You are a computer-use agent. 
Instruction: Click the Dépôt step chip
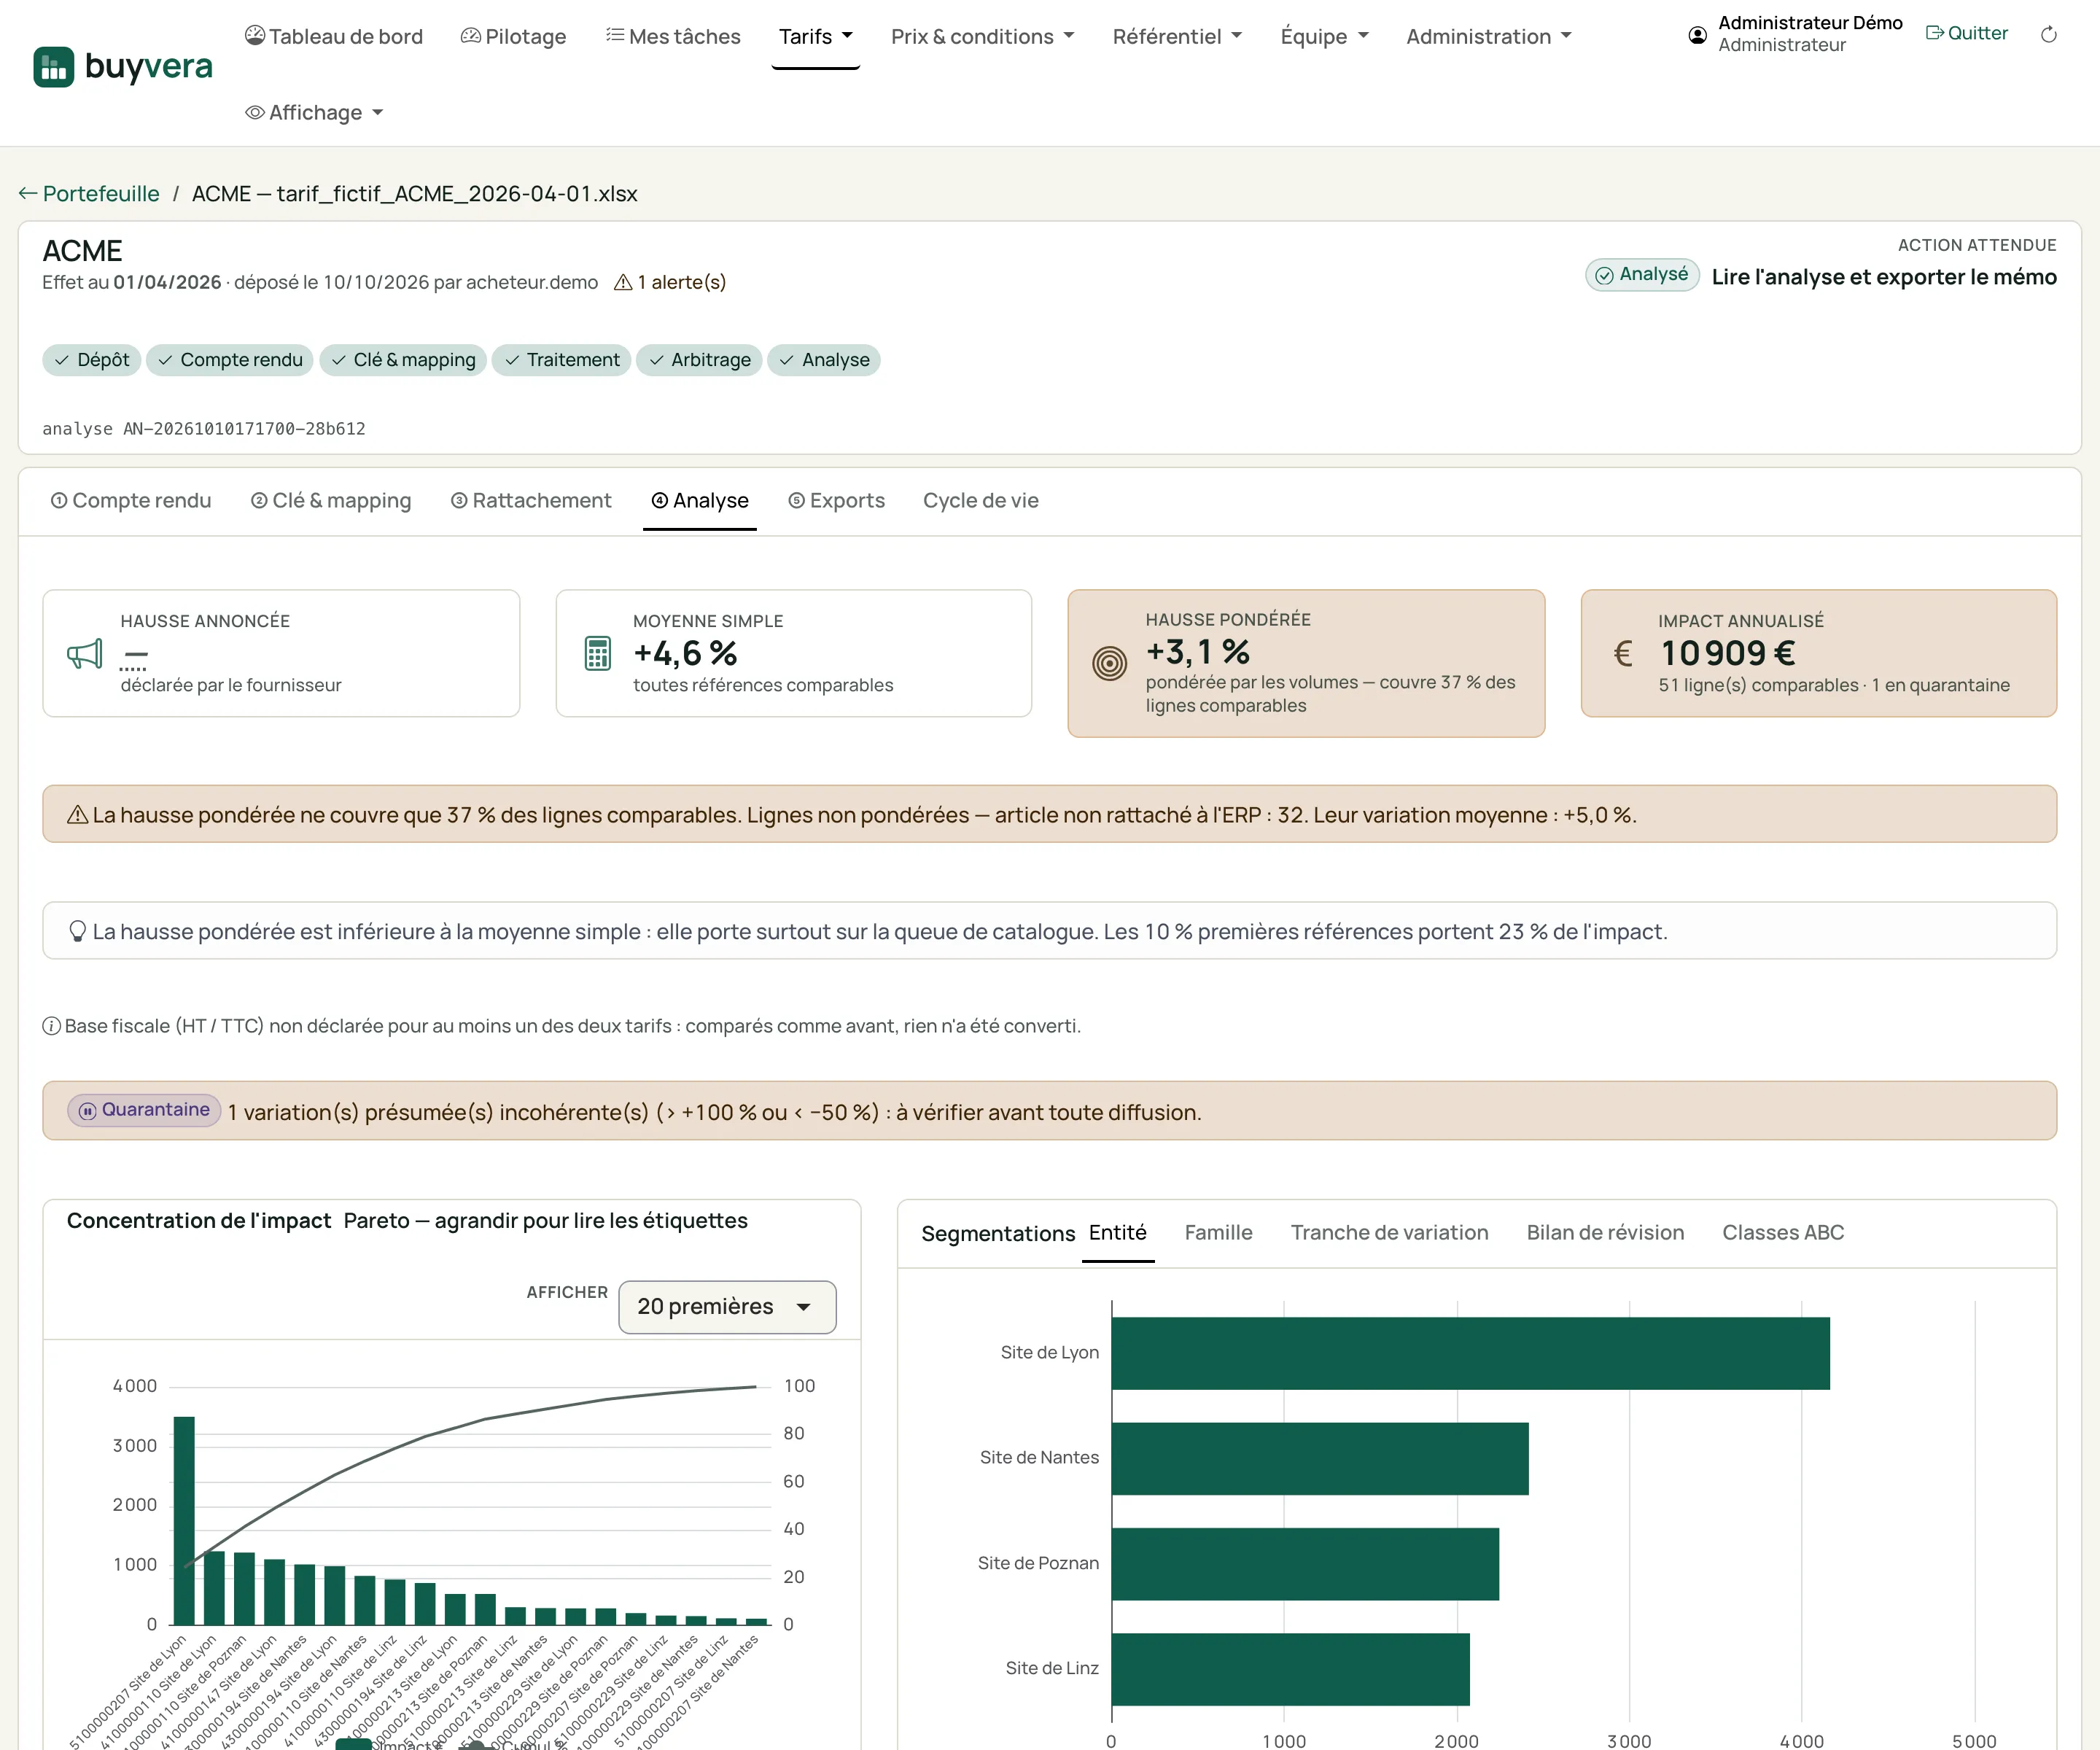pos(92,360)
